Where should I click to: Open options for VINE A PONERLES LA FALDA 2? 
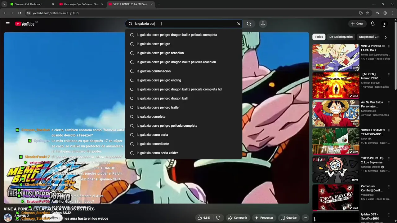pyautogui.click(x=389, y=47)
